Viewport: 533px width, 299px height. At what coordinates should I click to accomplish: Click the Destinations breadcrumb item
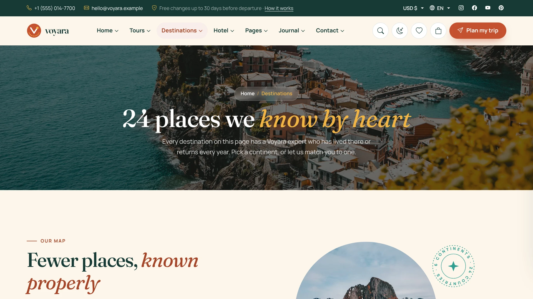(x=277, y=94)
